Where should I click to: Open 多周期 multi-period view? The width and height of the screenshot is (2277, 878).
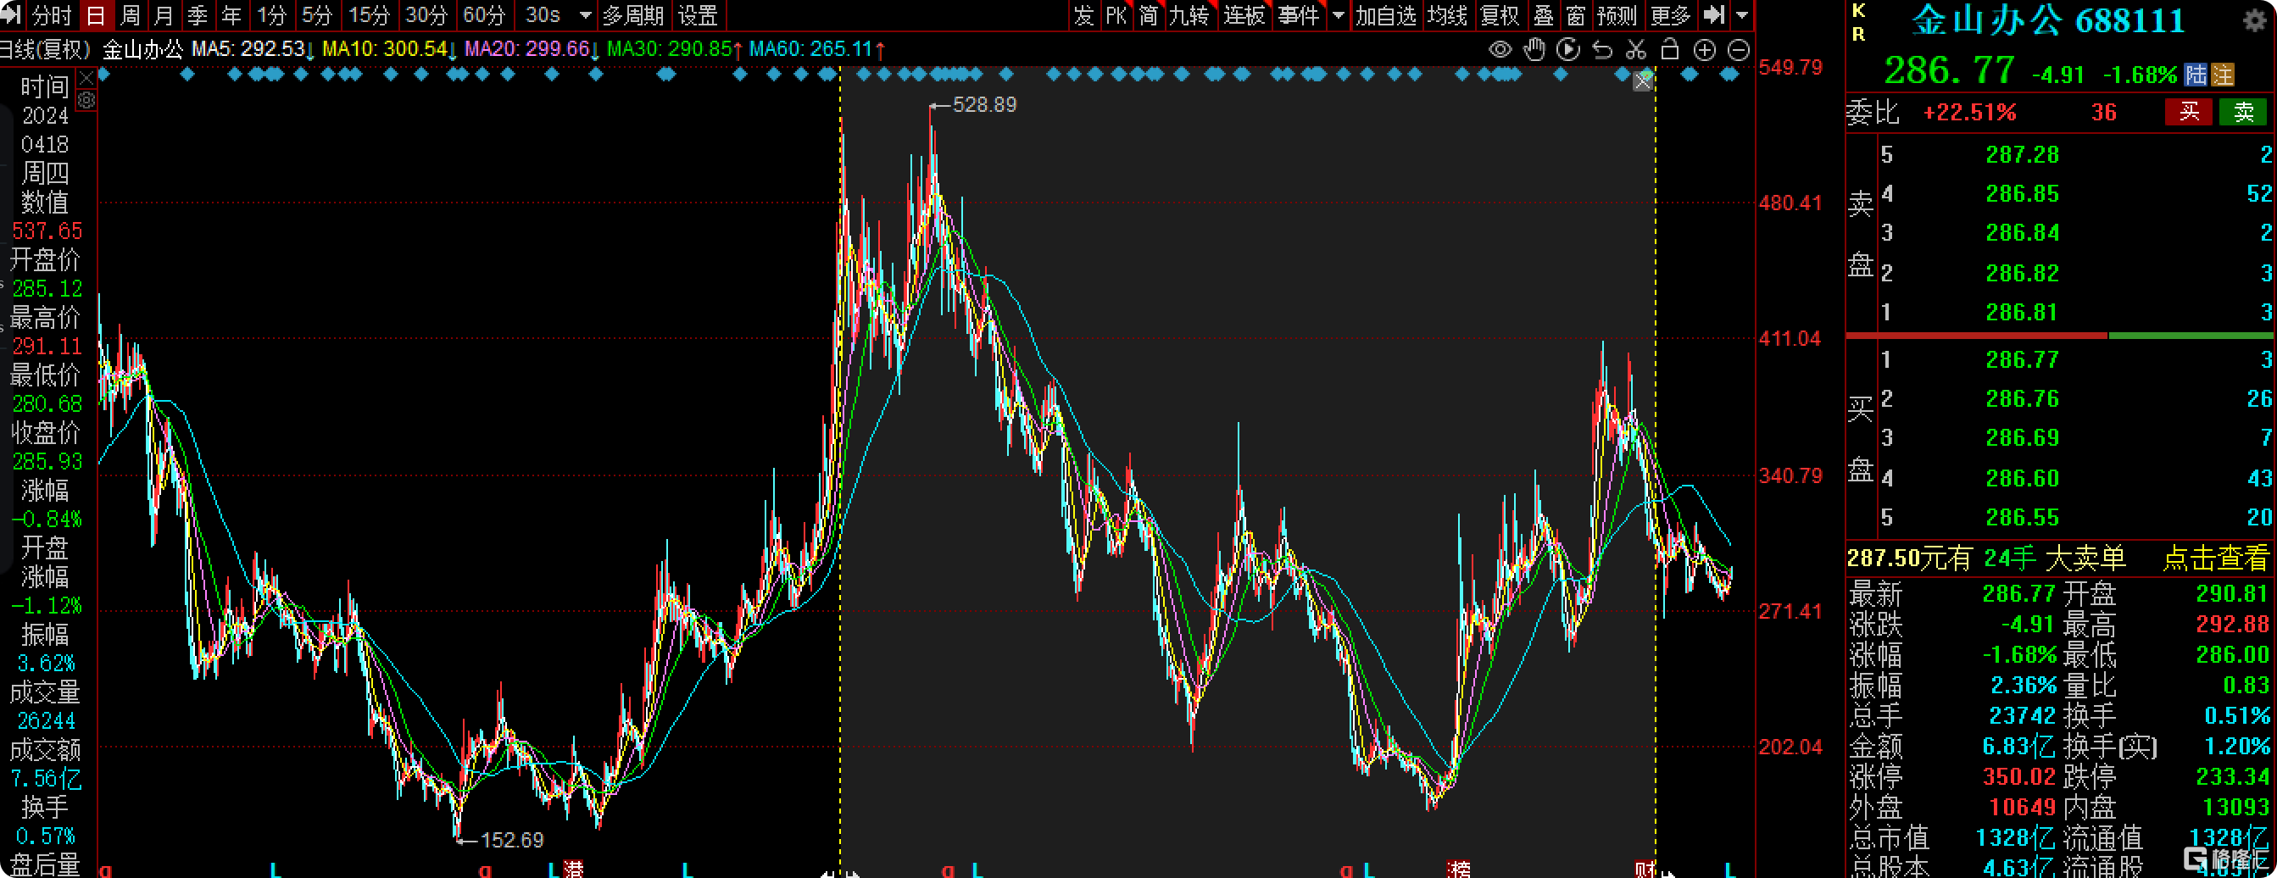[x=633, y=15]
